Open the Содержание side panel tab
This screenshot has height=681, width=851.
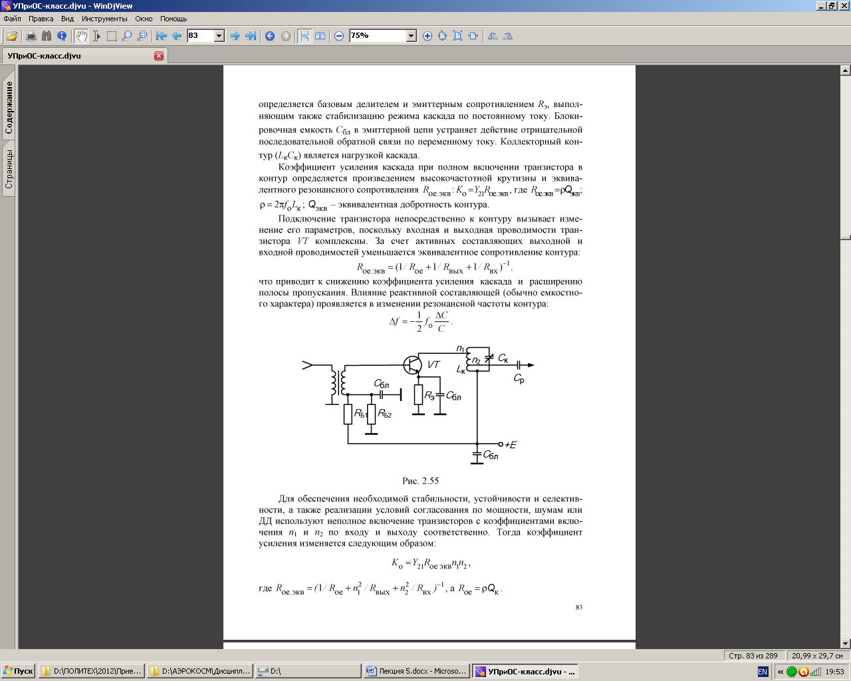pos(9,108)
